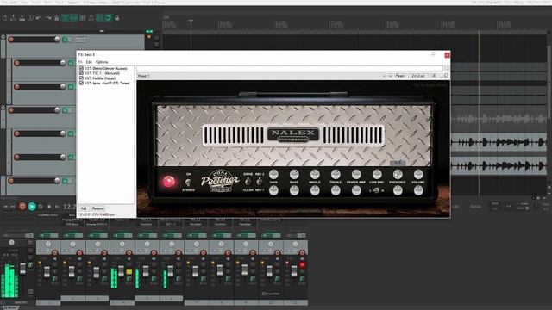
Task: Arm the first track's record button in the track panel
Action: point(11,40)
